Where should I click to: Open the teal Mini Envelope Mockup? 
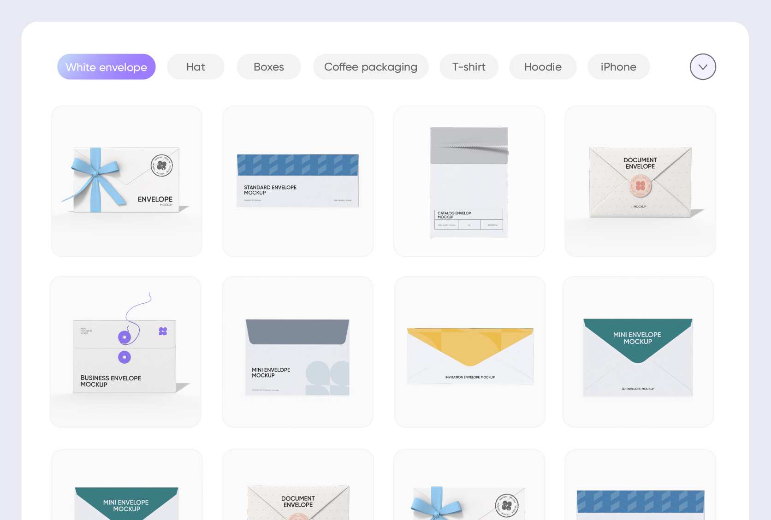coord(638,352)
